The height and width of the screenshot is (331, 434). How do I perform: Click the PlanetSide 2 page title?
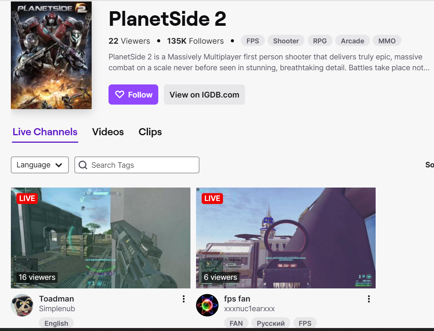[x=168, y=19]
